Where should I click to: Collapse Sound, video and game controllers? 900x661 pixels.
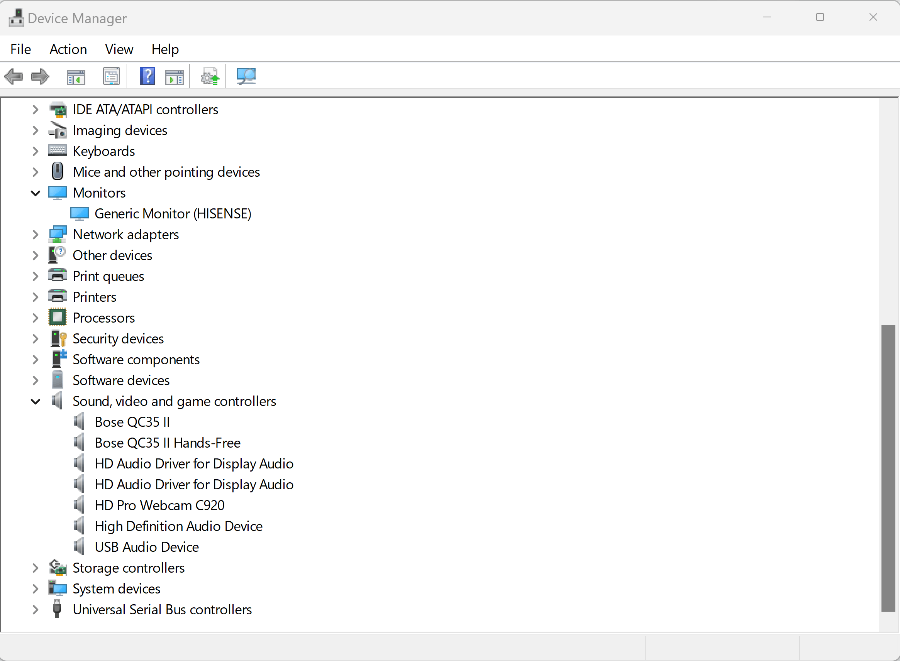(35, 401)
